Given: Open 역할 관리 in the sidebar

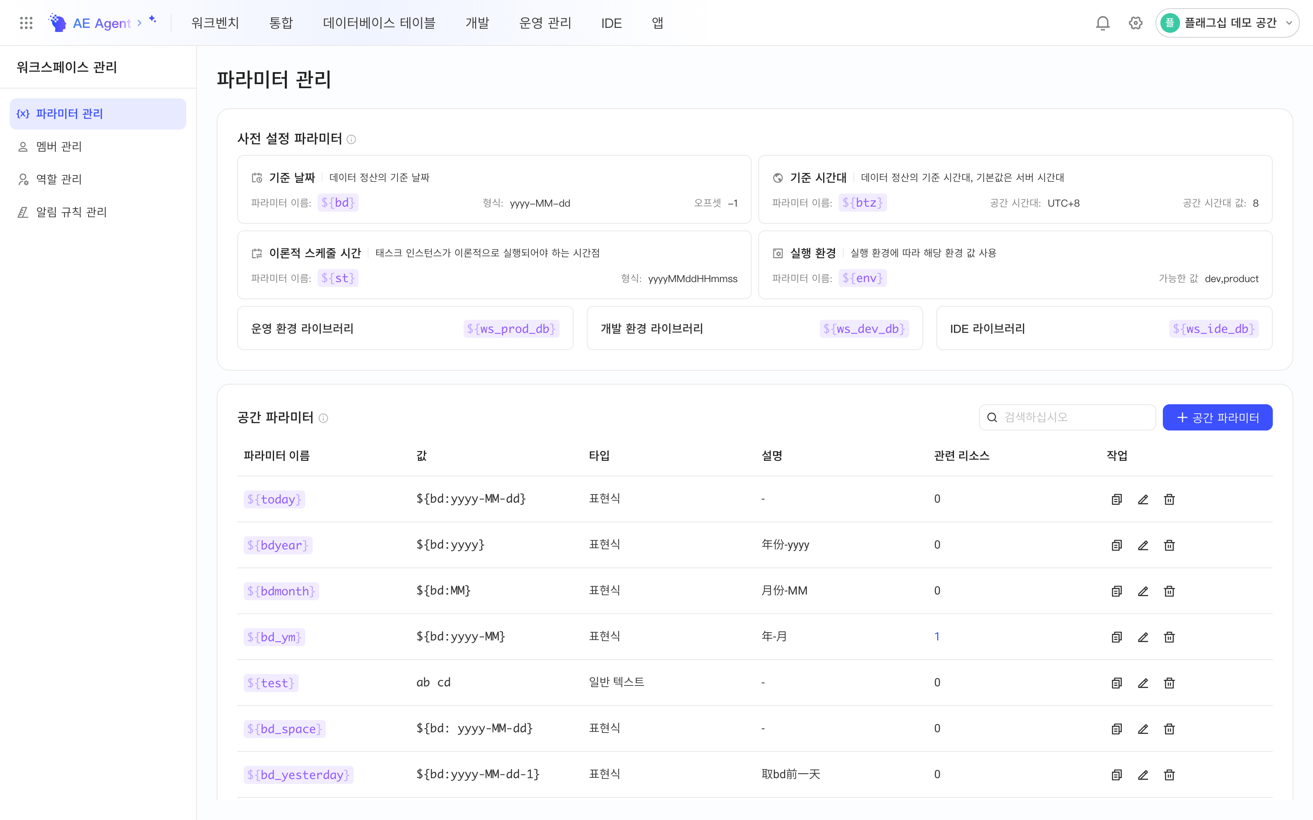Looking at the screenshot, I should 98,179.
